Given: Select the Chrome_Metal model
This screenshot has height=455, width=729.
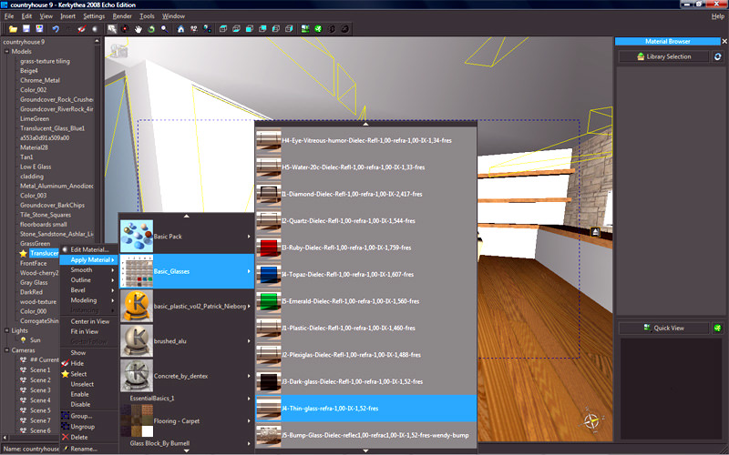Looking at the screenshot, I should 39,80.
